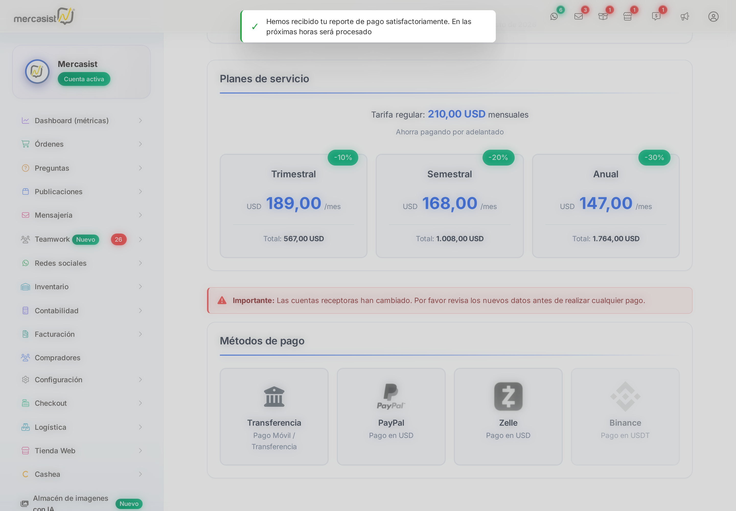Image resolution: width=736 pixels, height=511 pixels.
Task: Click the Redes sociales WhatsApp icon
Action: pyautogui.click(x=25, y=263)
